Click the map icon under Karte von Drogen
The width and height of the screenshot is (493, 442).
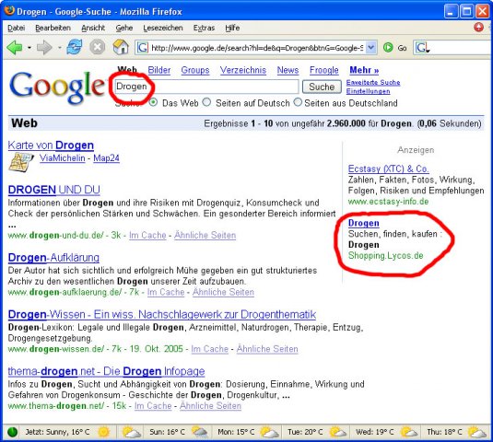pyautogui.click(x=21, y=161)
